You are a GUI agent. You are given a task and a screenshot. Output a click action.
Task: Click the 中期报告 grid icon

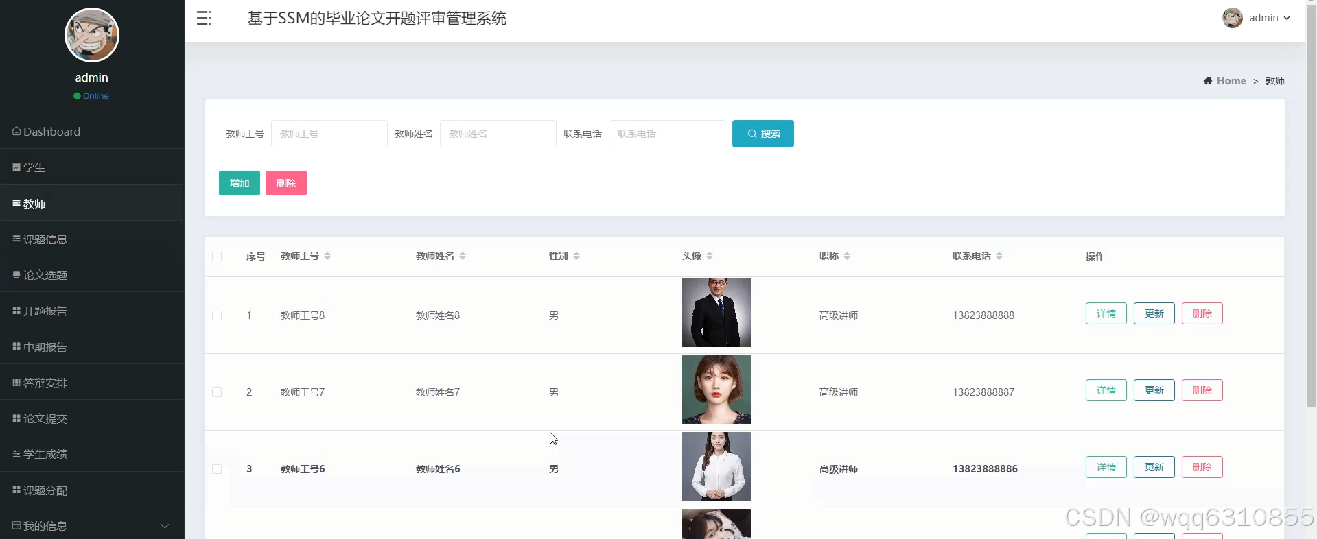16,346
